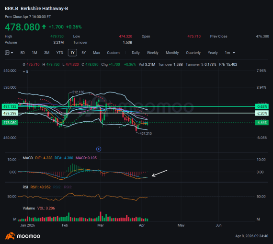Image resolution: width=273 pixels, height=244 pixels.
Task: Click the earnings E marker on chart
Action: tap(99, 149)
